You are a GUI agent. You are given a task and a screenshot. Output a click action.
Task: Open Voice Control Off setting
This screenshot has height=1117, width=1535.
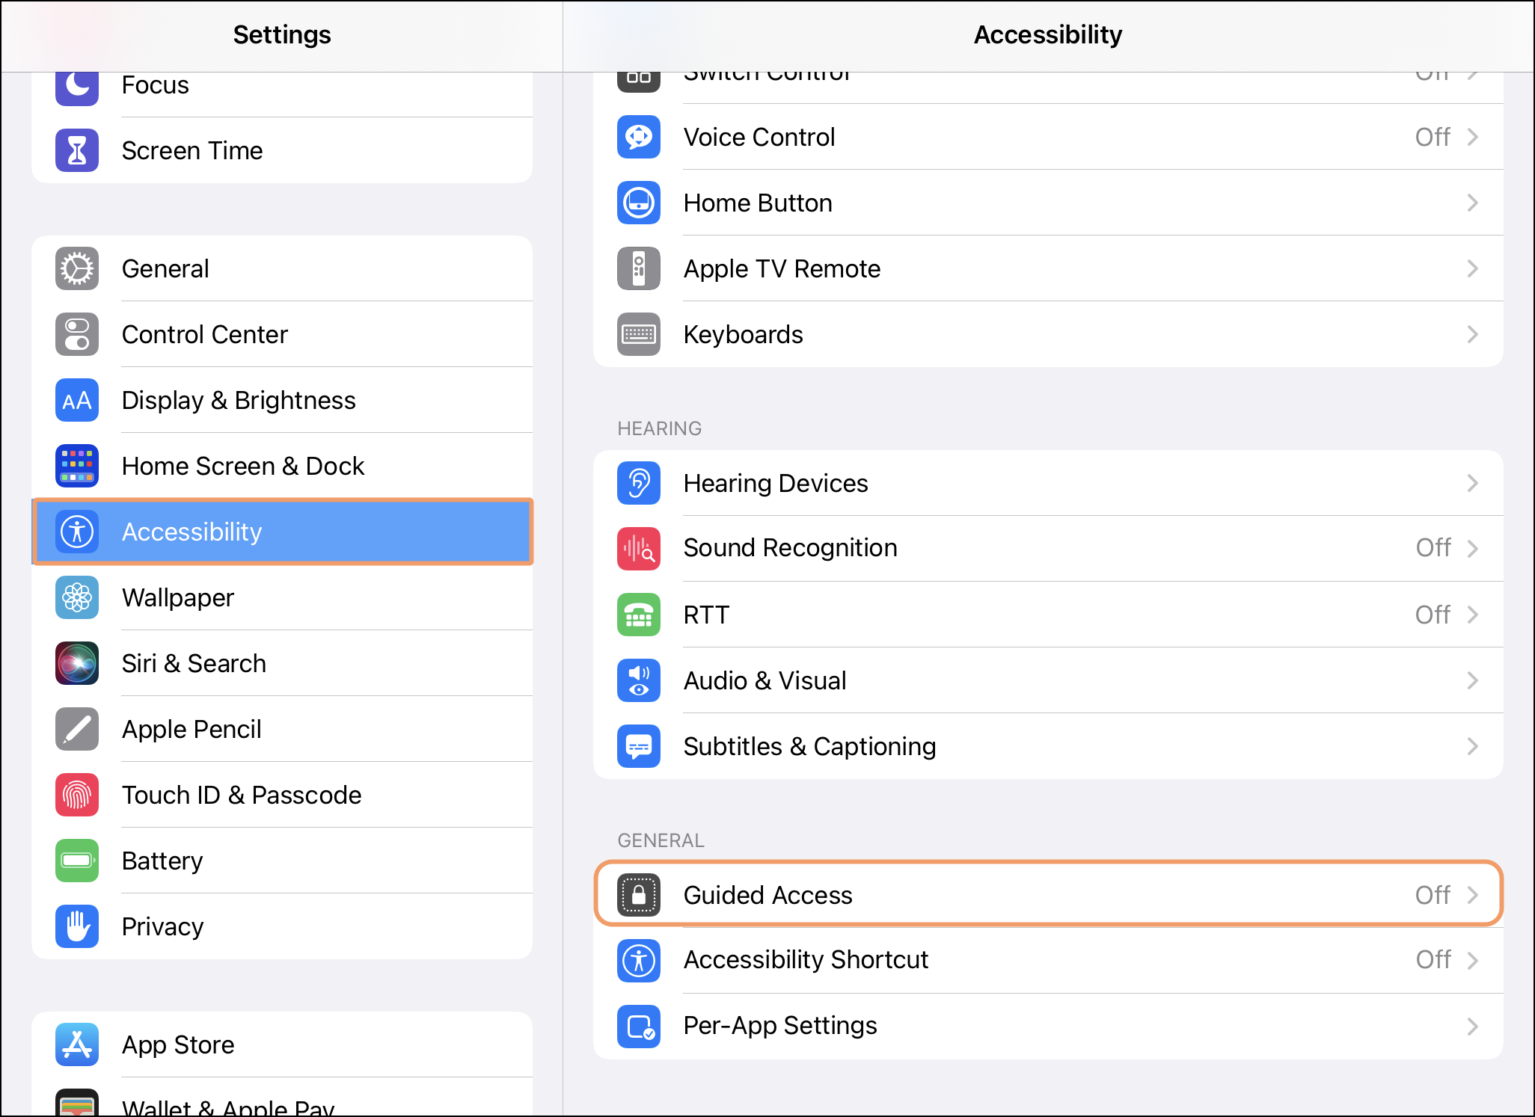pyautogui.click(x=1432, y=137)
